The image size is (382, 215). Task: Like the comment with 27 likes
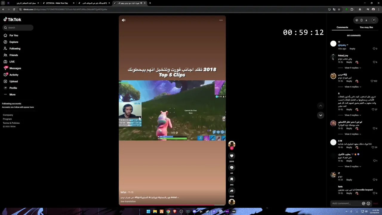coord(373,110)
